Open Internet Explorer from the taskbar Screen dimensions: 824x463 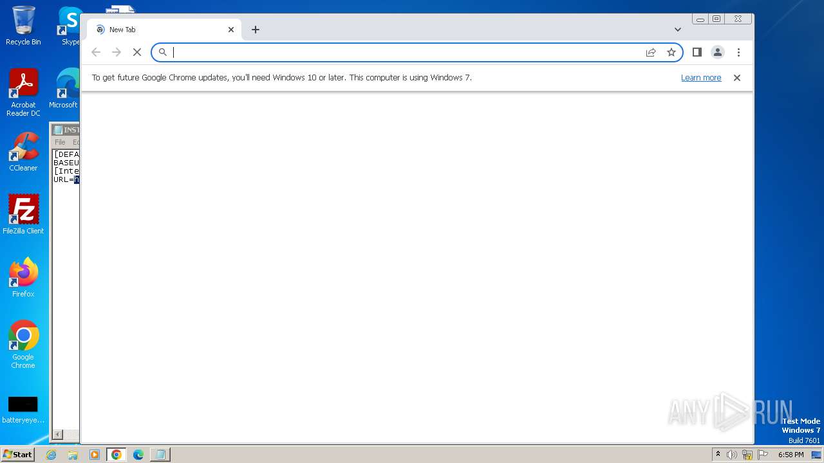click(x=51, y=455)
